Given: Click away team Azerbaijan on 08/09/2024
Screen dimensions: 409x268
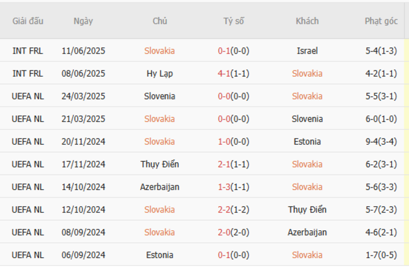Looking at the screenshot, I should pos(307,232).
